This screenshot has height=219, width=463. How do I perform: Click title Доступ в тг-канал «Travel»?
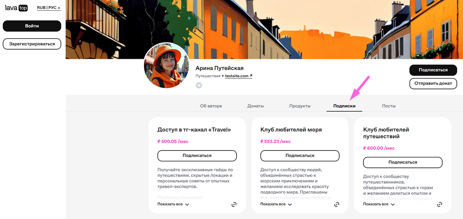[x=194, y=130]
